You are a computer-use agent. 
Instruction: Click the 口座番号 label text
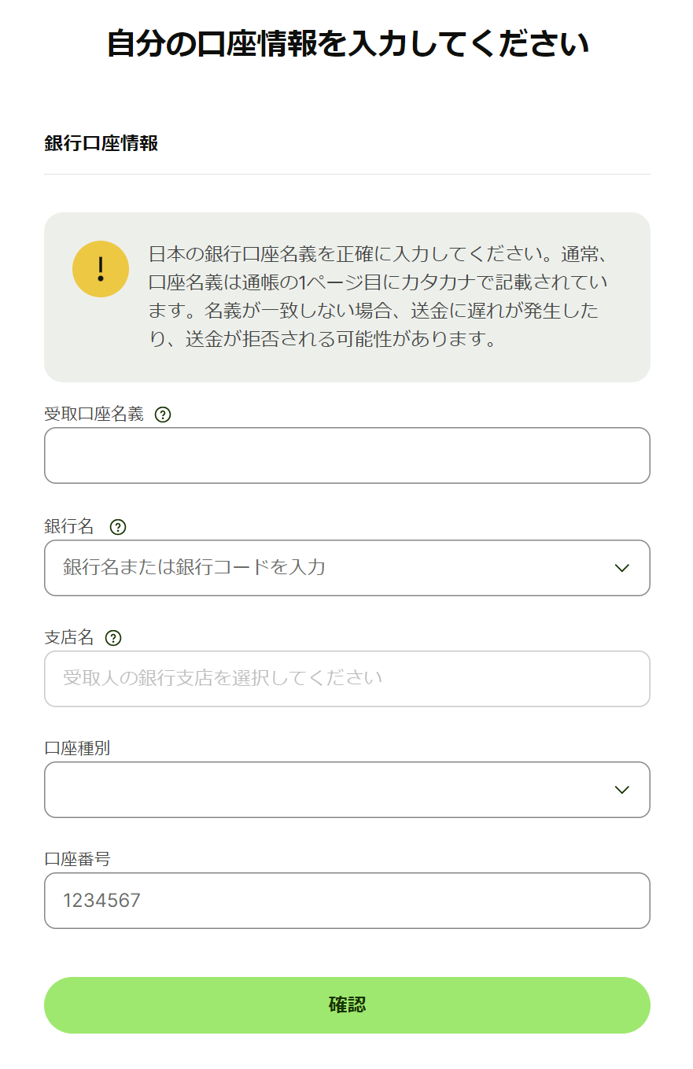coord(77,859)
